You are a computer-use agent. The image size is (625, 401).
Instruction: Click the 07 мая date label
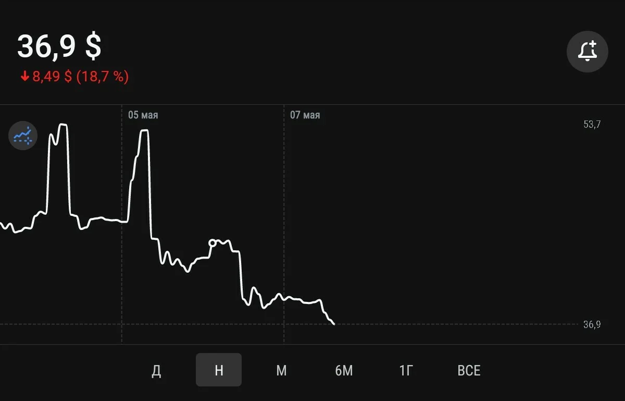pyautogui.click(x=305, y=115)
